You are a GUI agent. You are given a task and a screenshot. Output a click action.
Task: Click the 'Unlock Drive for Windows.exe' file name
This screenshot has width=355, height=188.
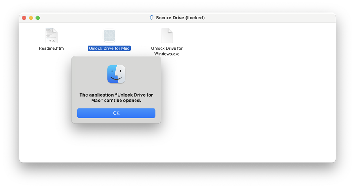[x=167, y=51]
